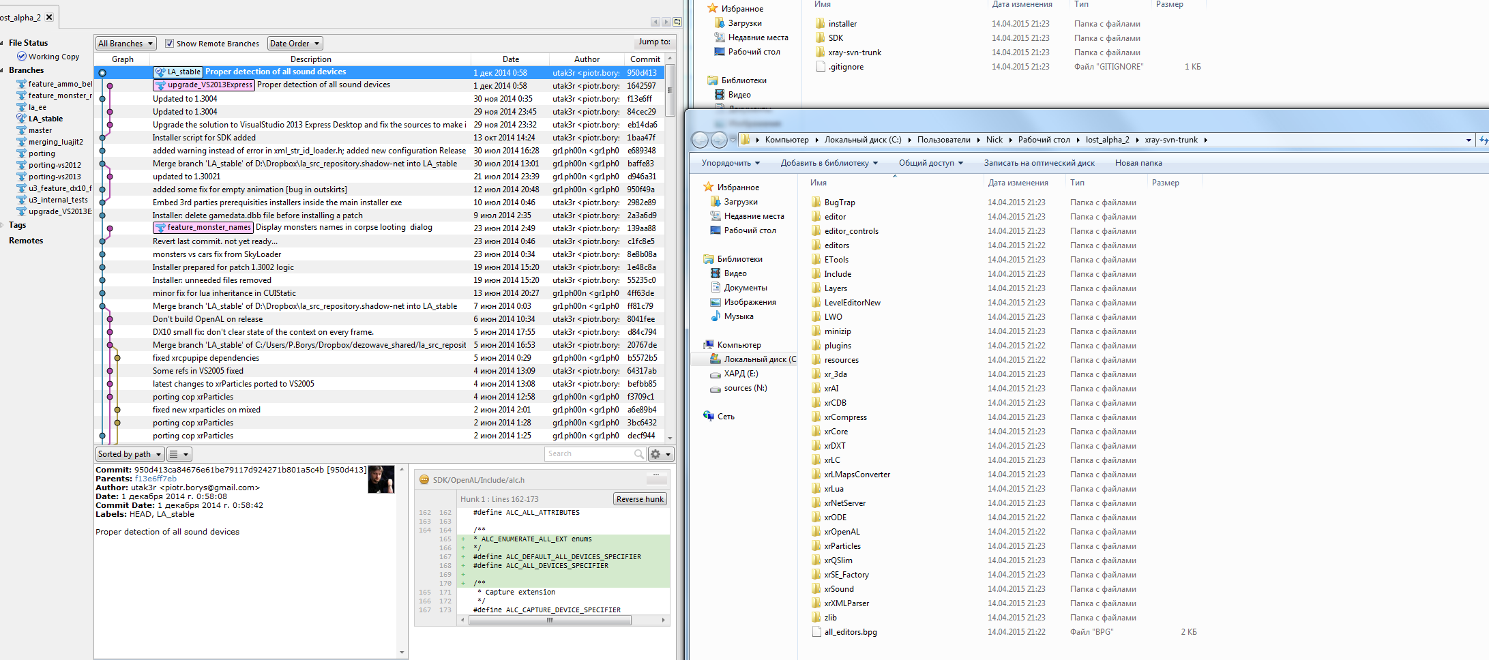This screenshot has height=660, width=1489.
Task: Click the master branch icon in sidebar
Action: pos(22,130)
